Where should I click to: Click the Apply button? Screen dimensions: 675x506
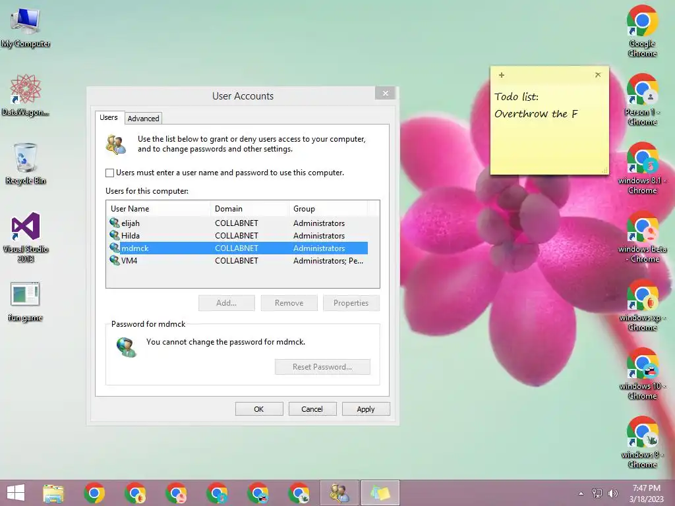[x=365, y=408]
